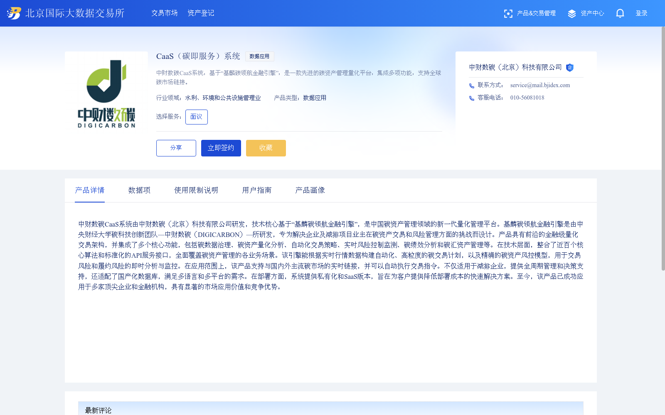Click the 分享 share button
This screenshot has width=665, height=415.
(176, 148)
